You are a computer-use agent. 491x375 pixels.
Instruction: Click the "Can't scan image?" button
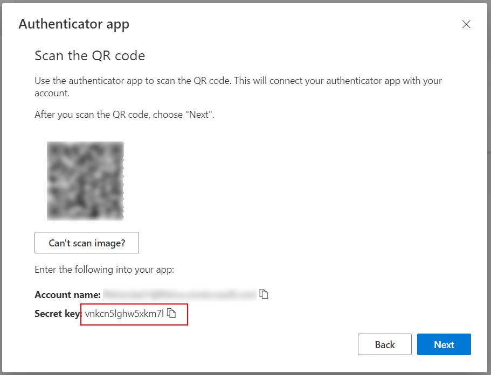coord(87,243)
